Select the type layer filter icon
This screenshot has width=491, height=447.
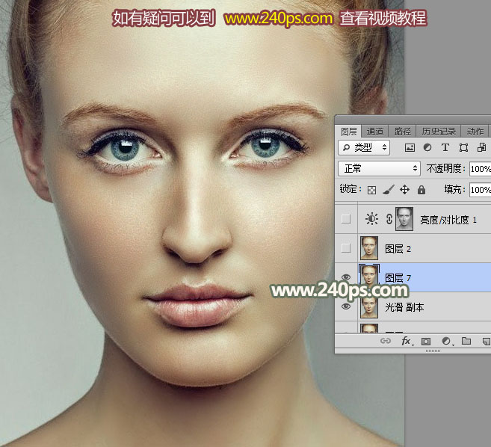coord(445,147)
